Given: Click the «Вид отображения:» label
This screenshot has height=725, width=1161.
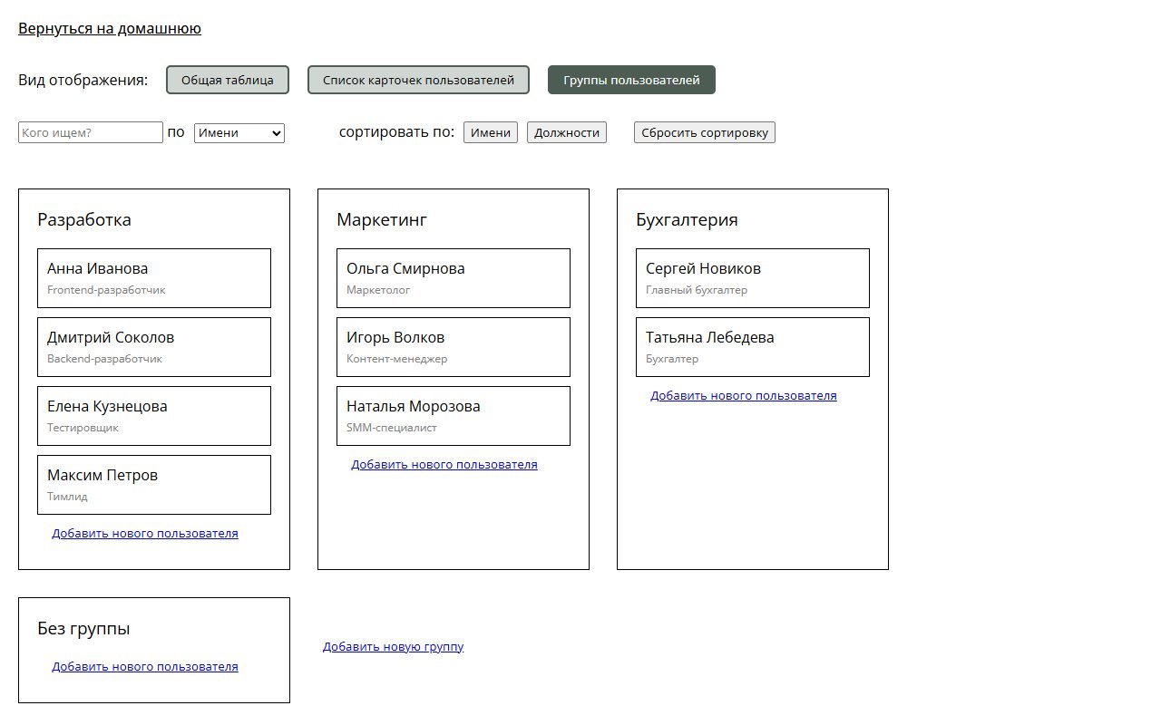Looking at the screenshot, I should pos(83,80).
